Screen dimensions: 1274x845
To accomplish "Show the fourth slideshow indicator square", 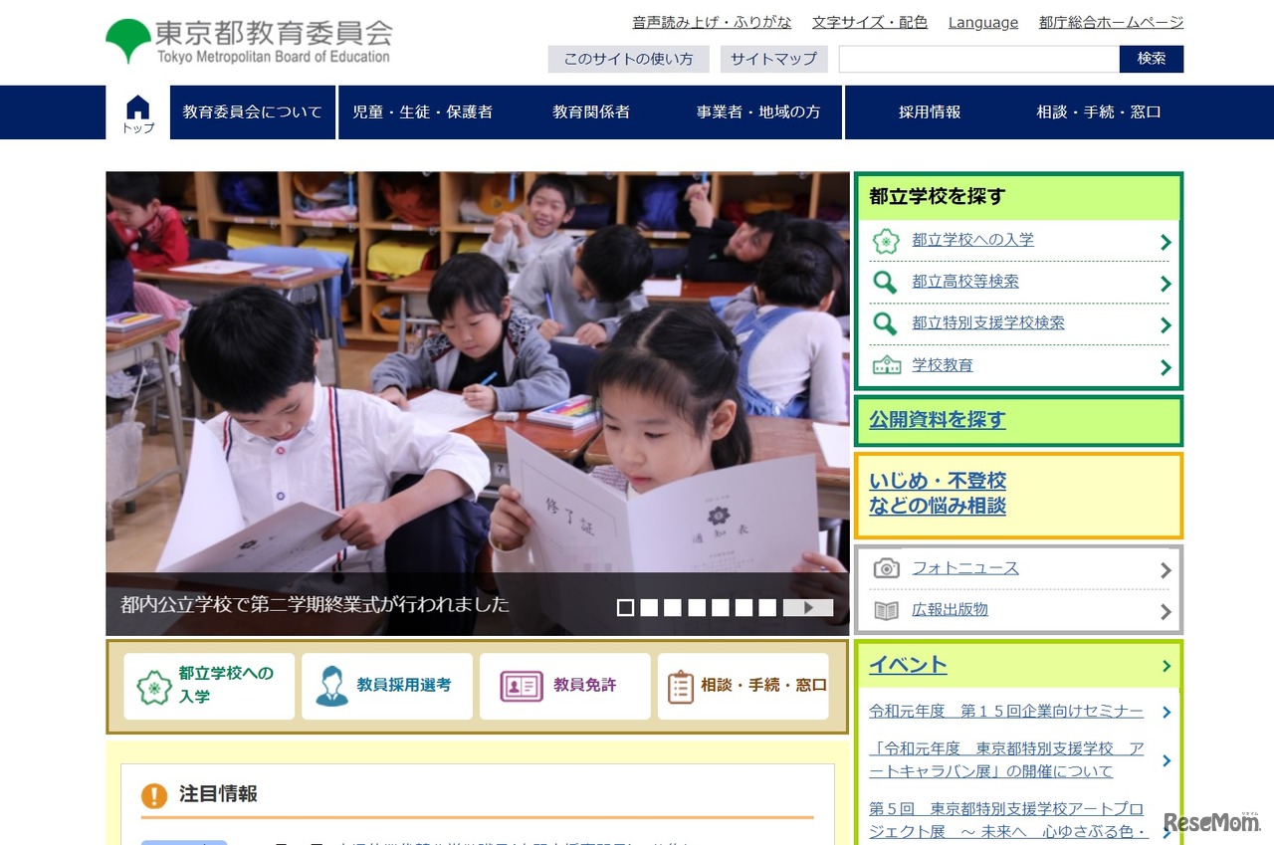I will click(697, 607).
